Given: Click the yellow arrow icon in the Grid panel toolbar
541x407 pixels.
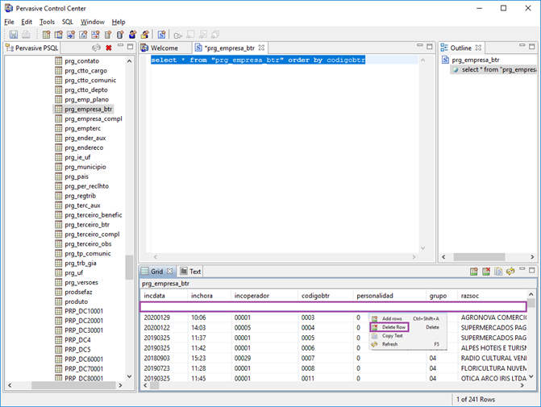Looking at the screenshot, I should [510, 272].
